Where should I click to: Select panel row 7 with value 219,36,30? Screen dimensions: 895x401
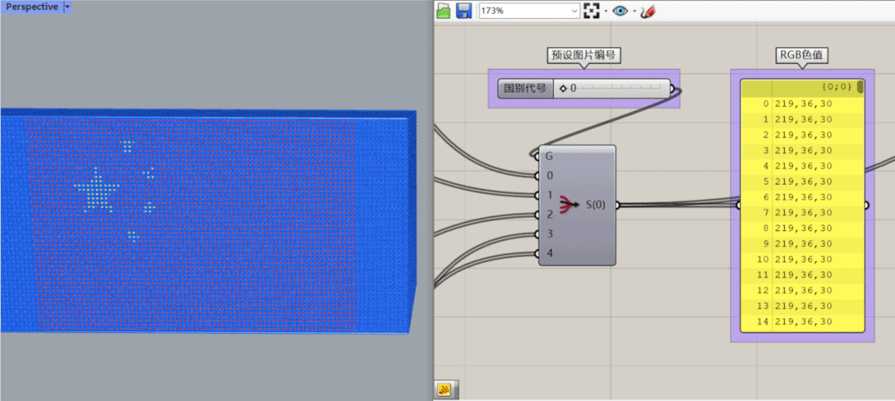(x=802, y=213)
